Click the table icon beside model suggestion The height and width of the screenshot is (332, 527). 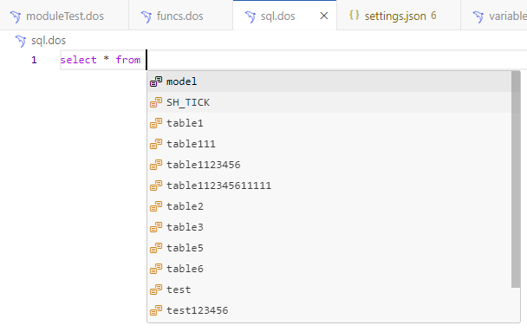(156, 81)
